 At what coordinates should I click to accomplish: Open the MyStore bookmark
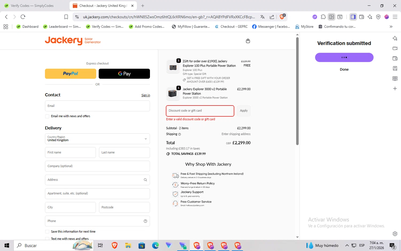pyautogui.click(x=304, y=27)
